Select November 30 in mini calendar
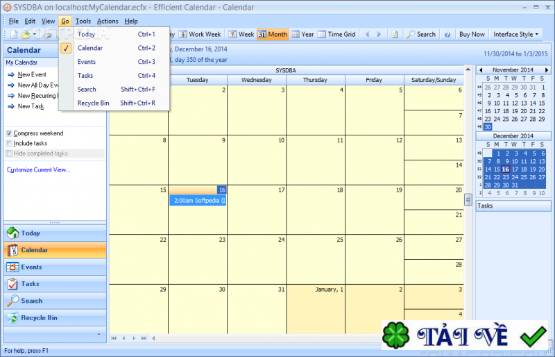The image size is (555, 357). pos(488,127)
